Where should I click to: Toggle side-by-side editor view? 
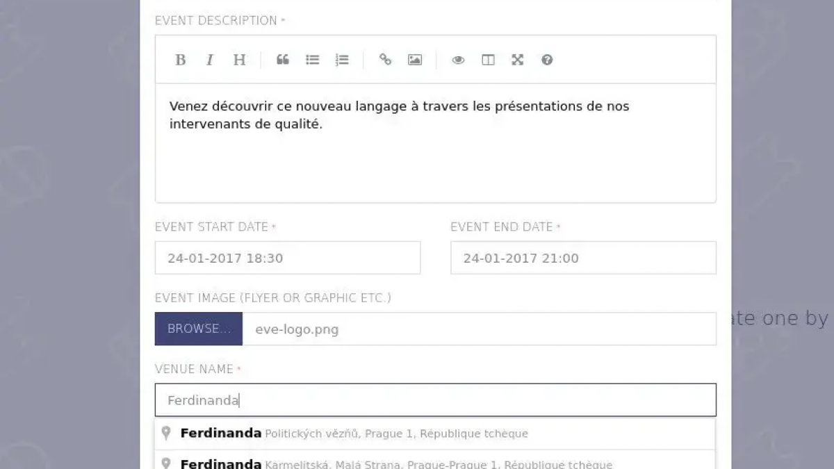pyautogui.click(x=488, y=60)
